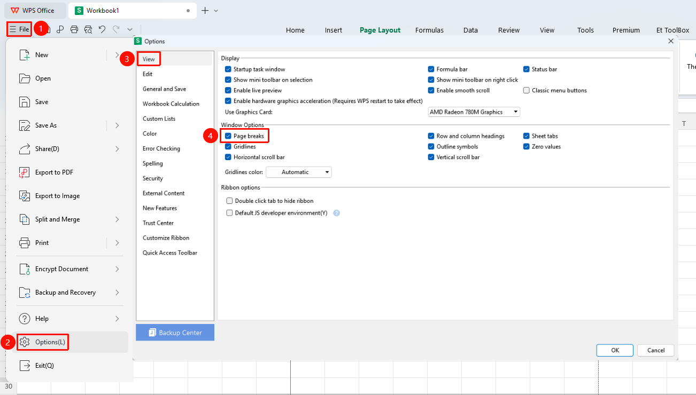Disable the Formula bar checkbox
This screenshot has height=395, width=696.
(431, 69)
